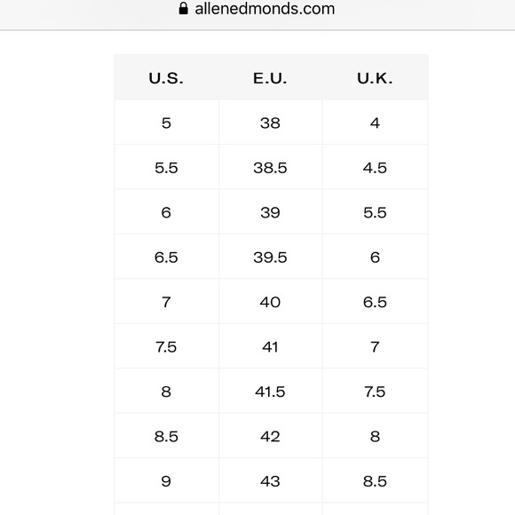This screenshot has width=515, height=515.
Task: Click the E.U. size 41 cell
Action: pyautogui.click(x=270, y=346)
